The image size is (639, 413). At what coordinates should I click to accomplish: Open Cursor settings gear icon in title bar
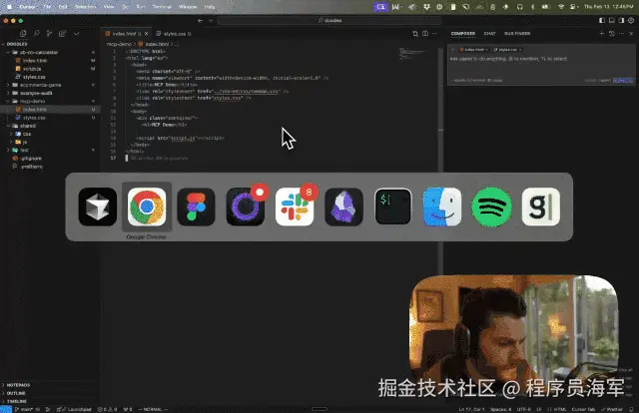(x=631, y=20)
